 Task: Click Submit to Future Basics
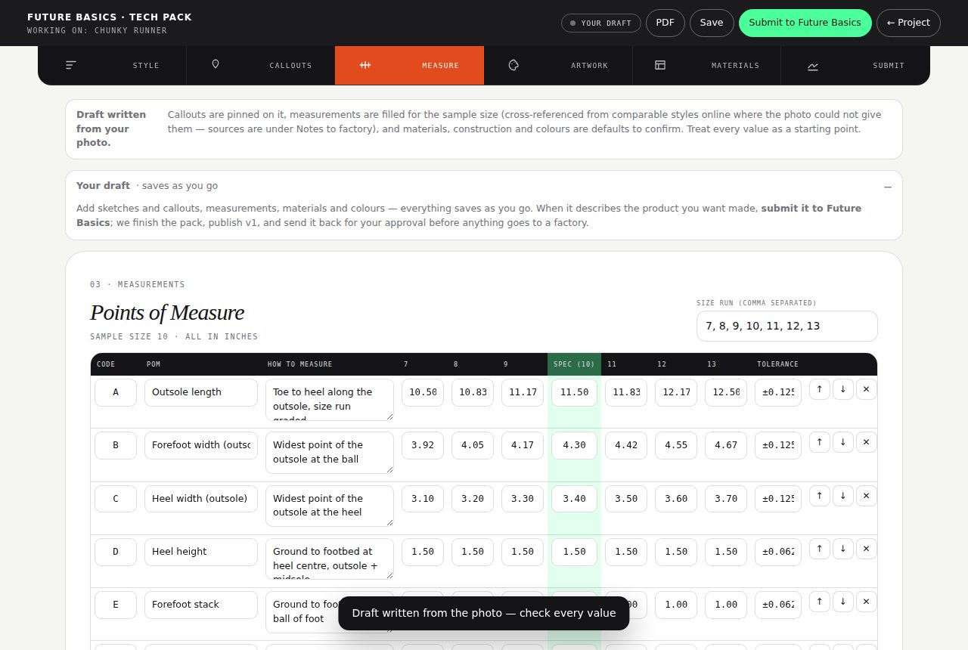(805, 23)
